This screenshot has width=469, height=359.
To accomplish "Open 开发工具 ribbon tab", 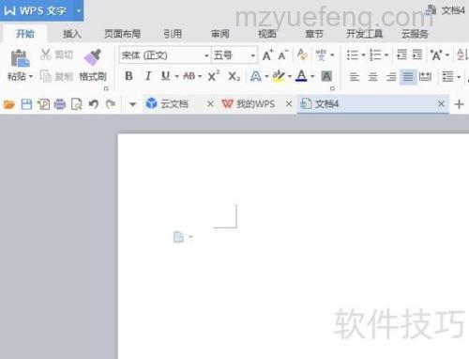I will click(364, 34).
